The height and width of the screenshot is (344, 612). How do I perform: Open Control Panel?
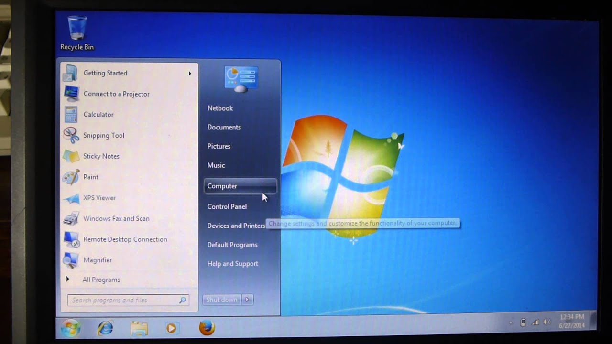coord(227,206)
